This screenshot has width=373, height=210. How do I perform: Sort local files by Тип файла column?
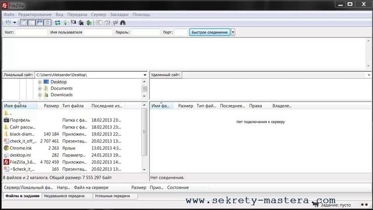click(x=73, y=106)
